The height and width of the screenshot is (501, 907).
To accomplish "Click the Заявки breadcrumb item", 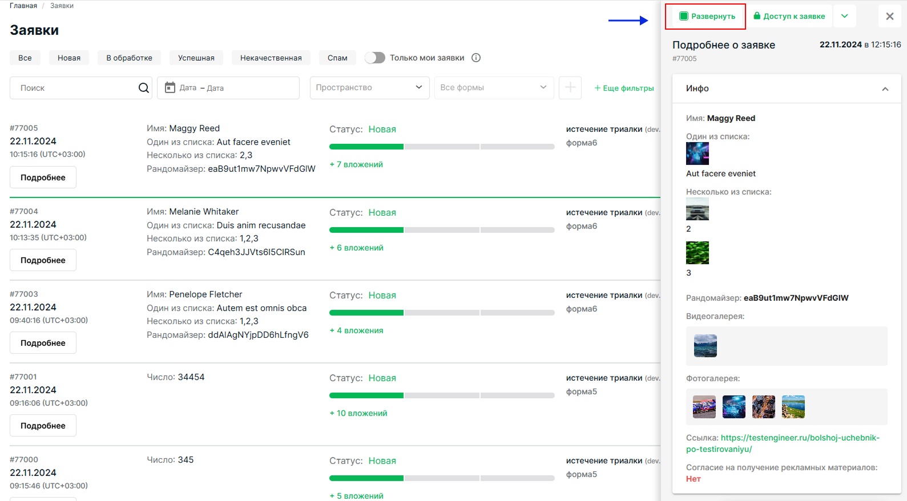I will point(62,6).
